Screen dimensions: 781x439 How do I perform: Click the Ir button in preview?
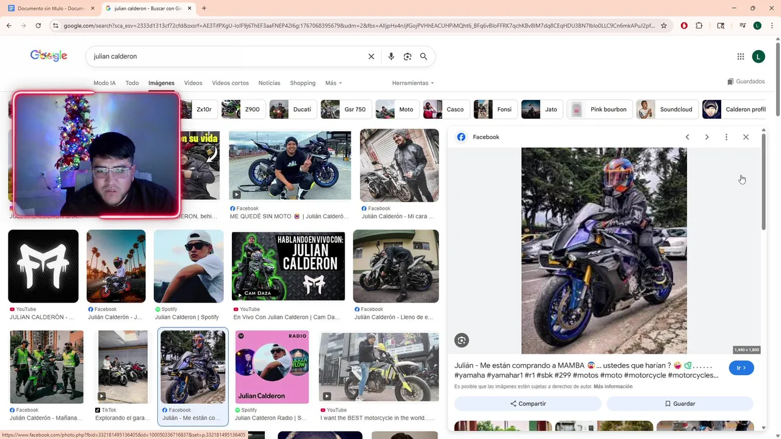(741, 368)
